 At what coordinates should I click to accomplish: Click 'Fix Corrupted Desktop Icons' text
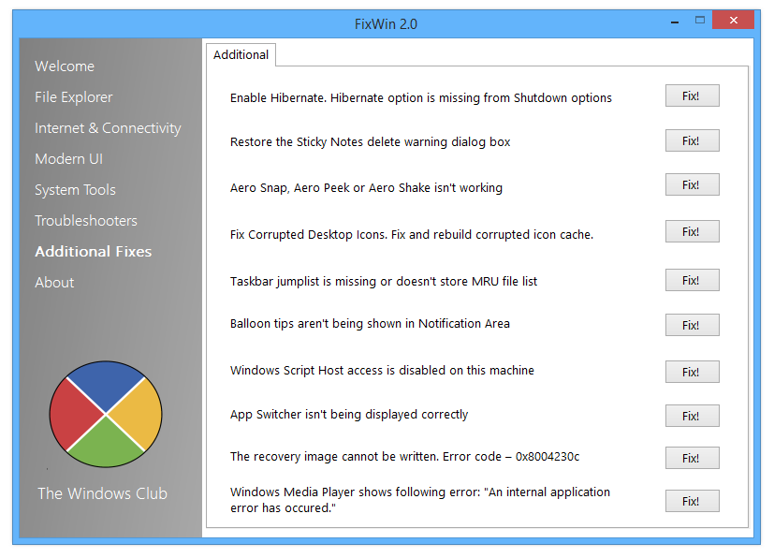(x=412, y=235)
